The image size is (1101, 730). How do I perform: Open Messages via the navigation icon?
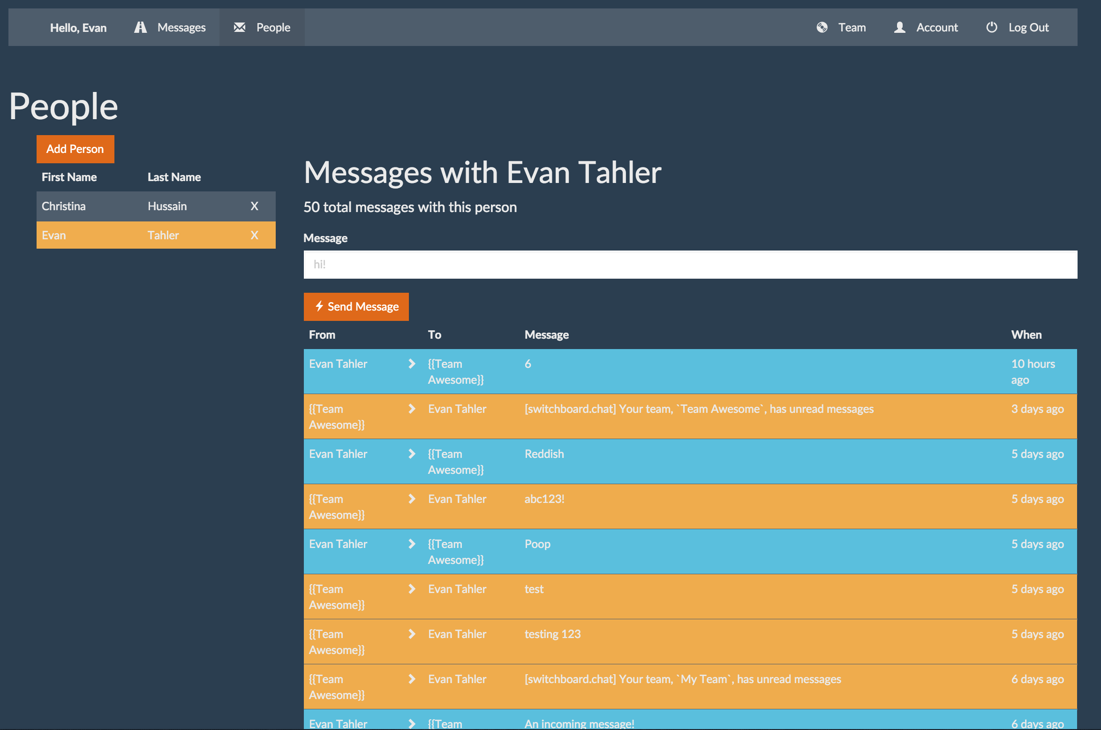(x=140, y=27)
